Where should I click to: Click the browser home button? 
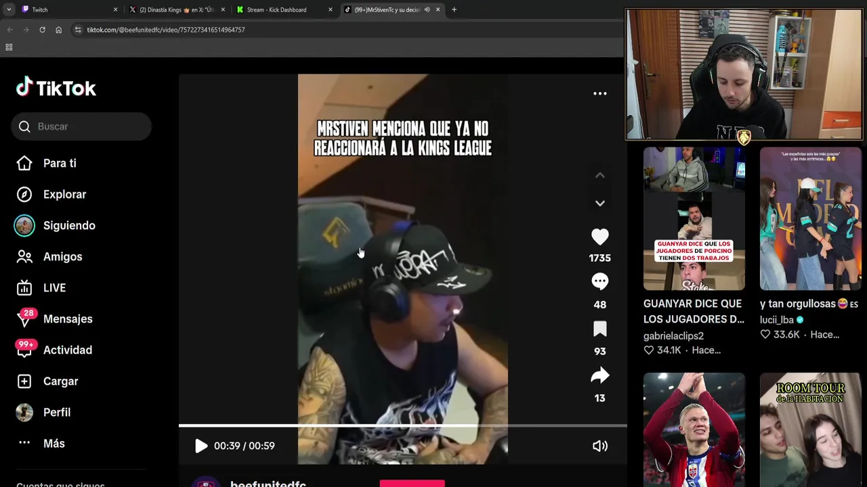(58, 30)
